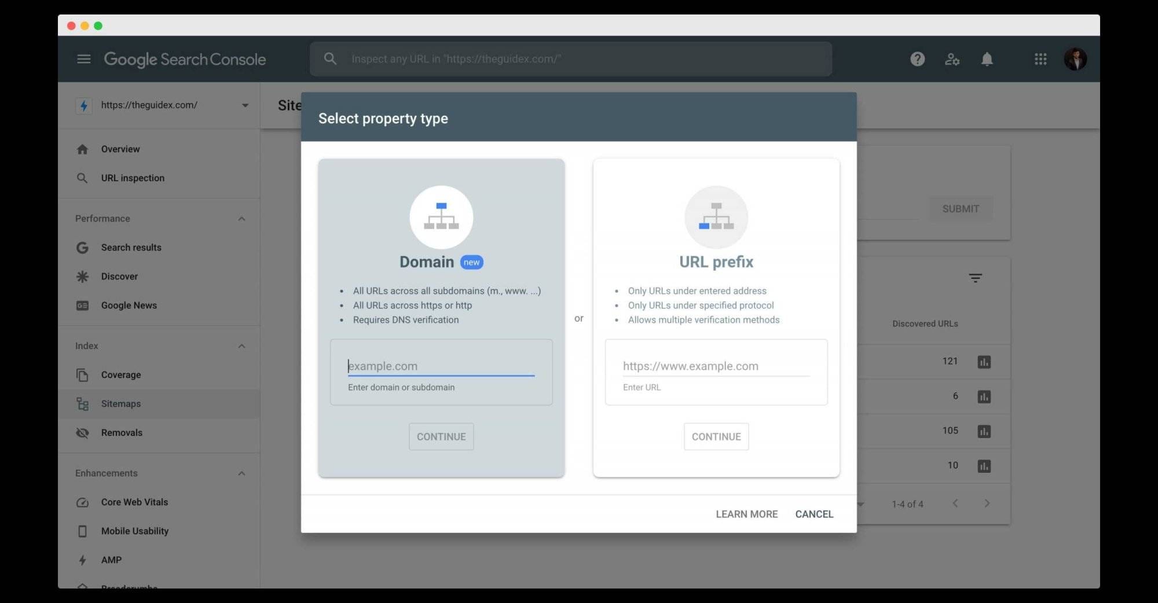This screenshot has width=1158, height=603.
Task: Click the Coverage pages icon
Action: click(82, 375)
